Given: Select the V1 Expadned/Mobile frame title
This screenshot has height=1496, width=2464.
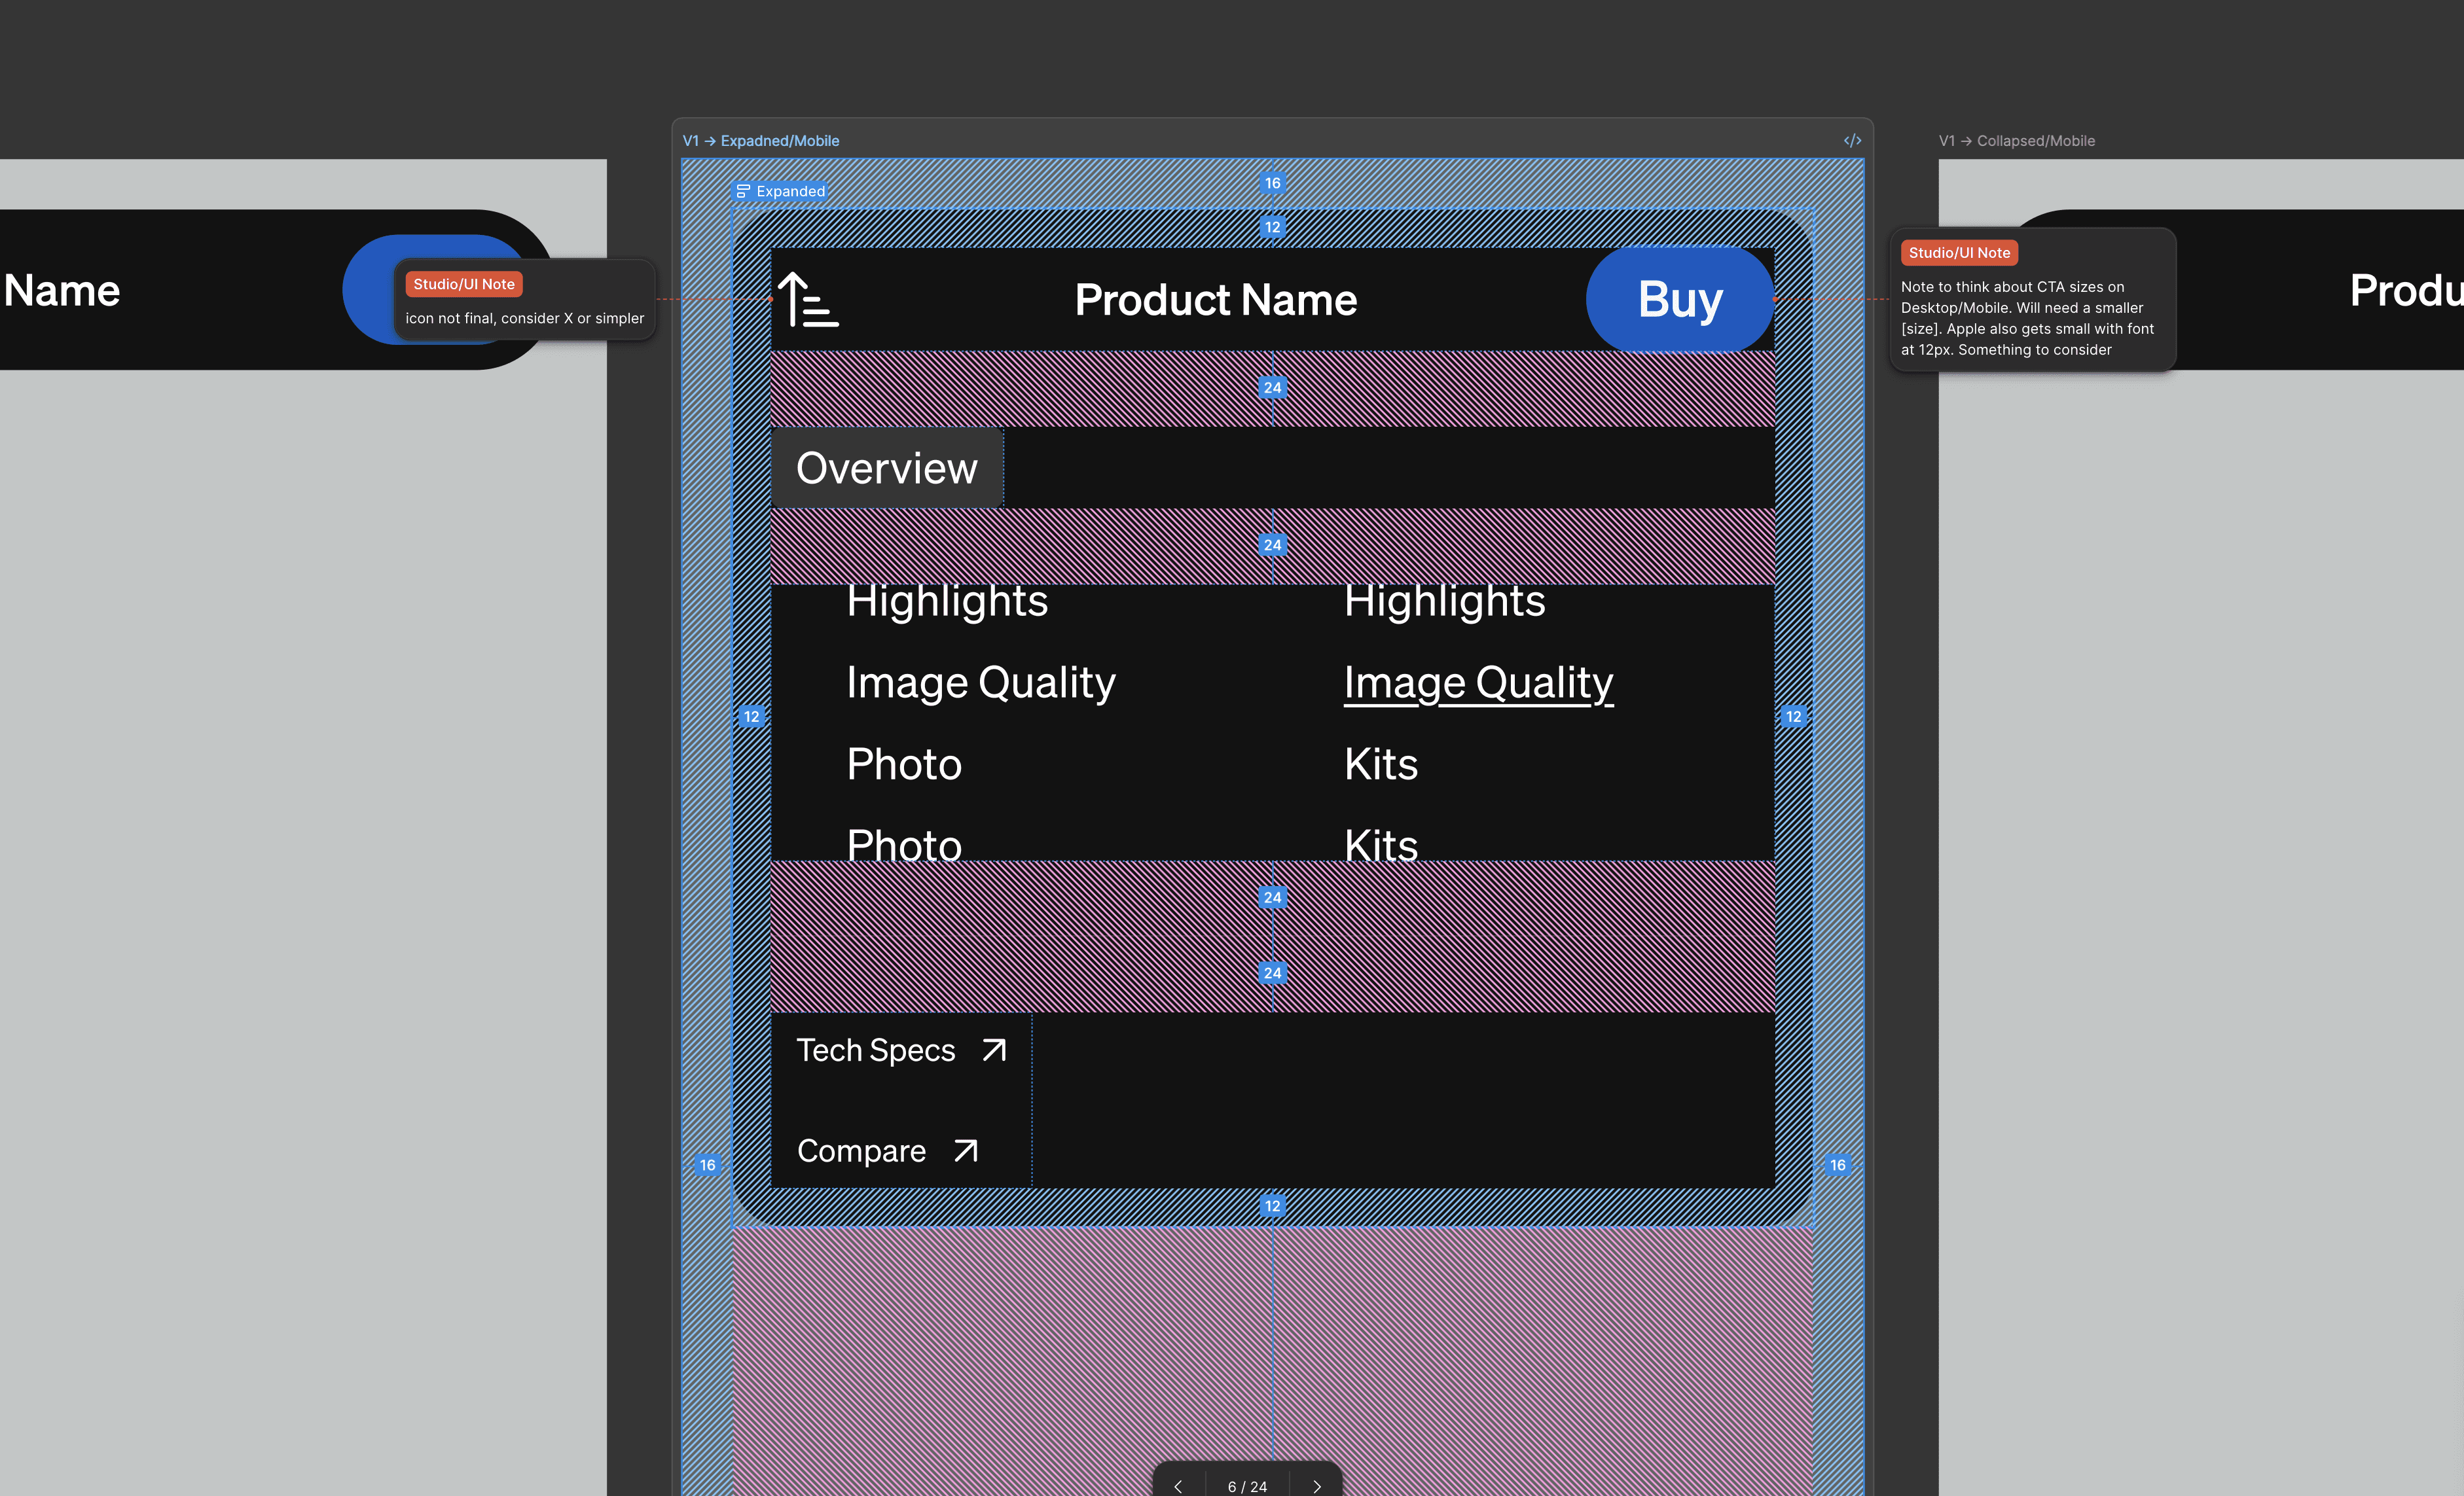Looking at the screenshot, I should pyautogui.click(x=760, y=141).
